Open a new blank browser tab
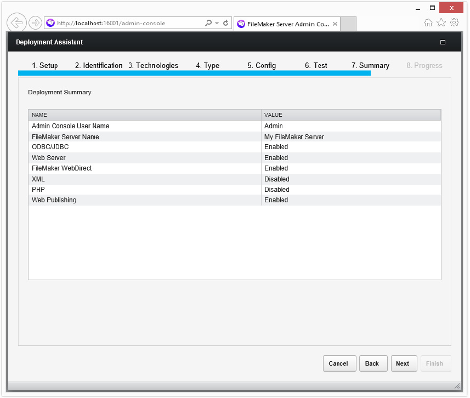 [x=348, y=24]
